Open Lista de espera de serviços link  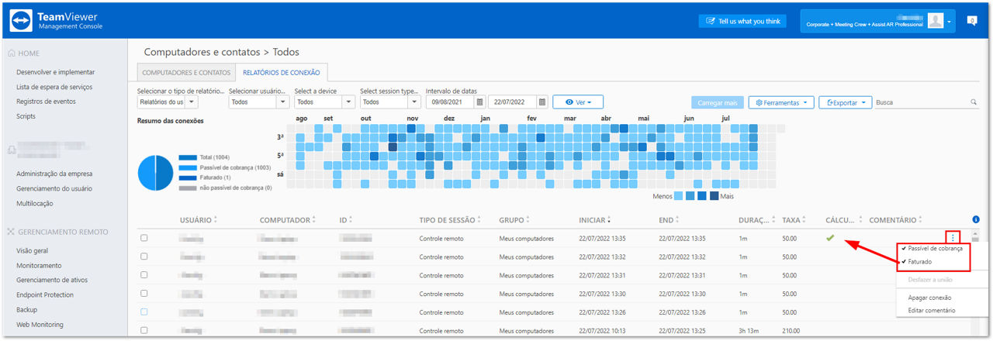click(54, 87)
